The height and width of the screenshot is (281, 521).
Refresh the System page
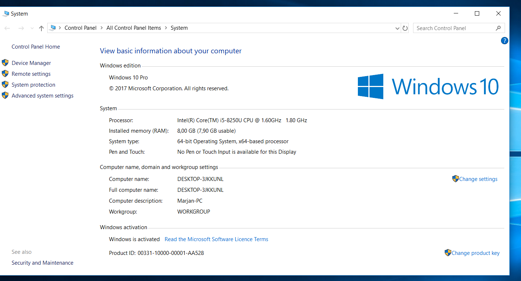[x=405, y=28]
